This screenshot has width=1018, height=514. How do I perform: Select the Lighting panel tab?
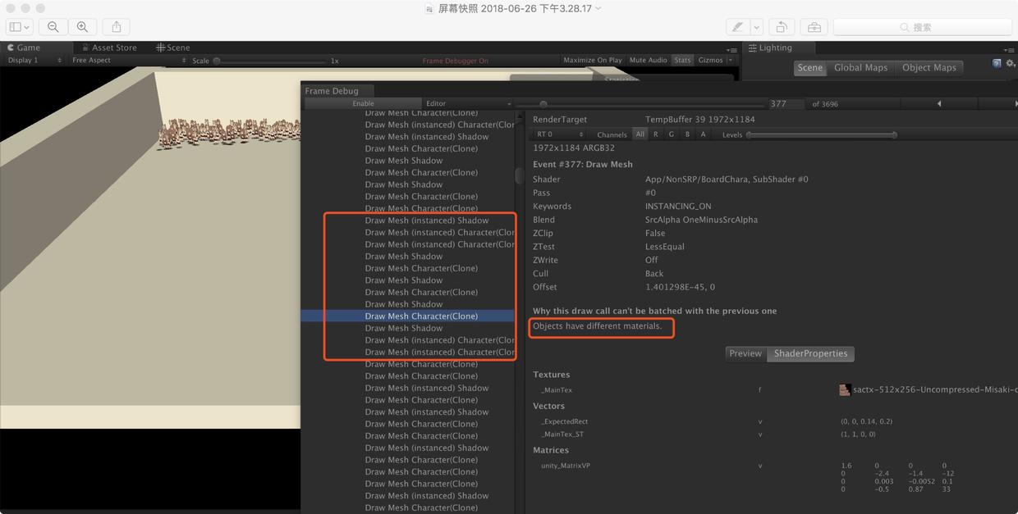(770, 48)
